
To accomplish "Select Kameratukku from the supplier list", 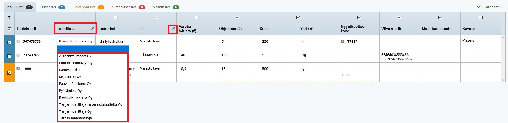I will click(69, 70).
